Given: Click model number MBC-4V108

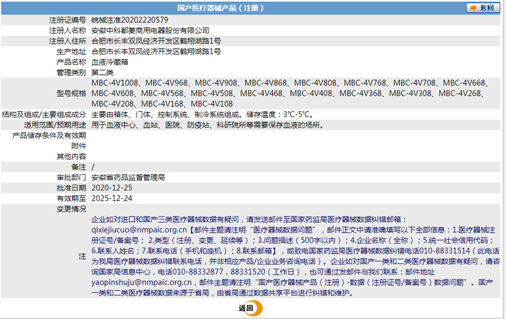Looking at the screenshot, I should tap(212, 104).
